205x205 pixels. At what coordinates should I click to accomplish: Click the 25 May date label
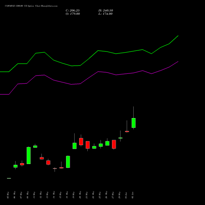coord(100,195)
